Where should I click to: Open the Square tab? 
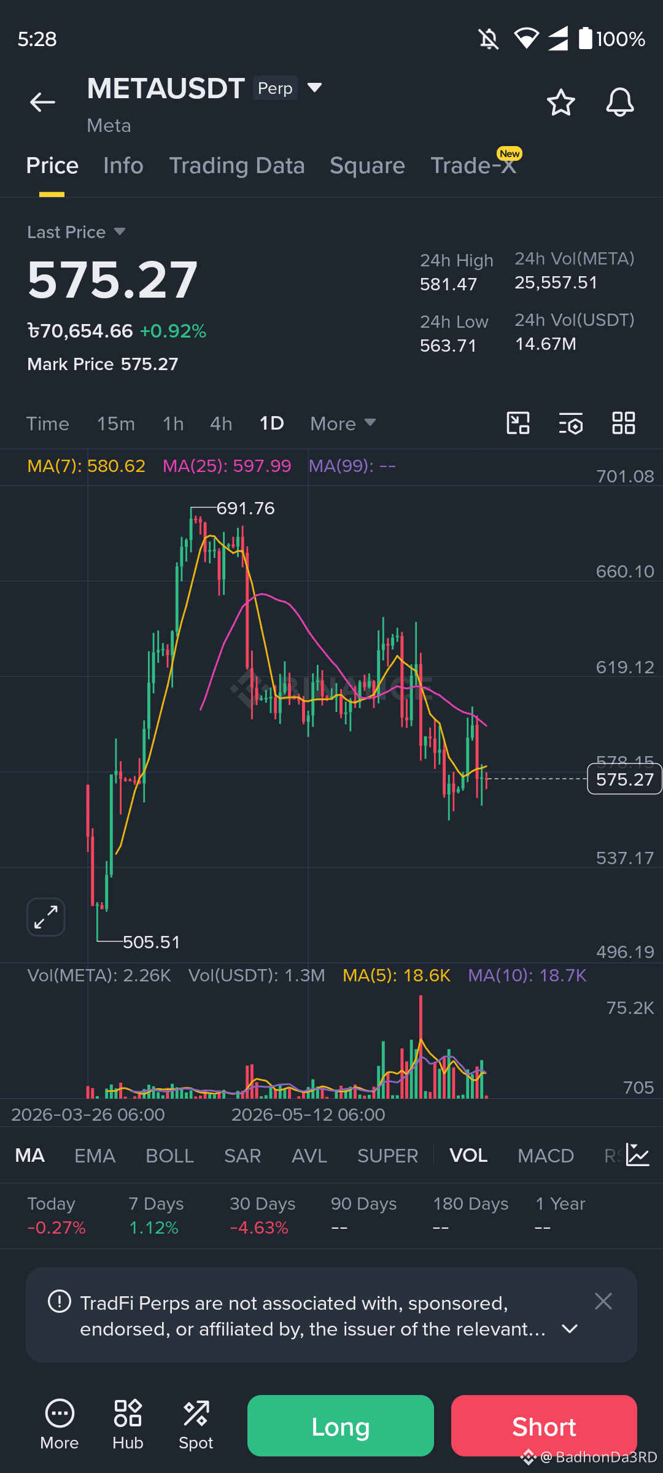coord(367,166)
